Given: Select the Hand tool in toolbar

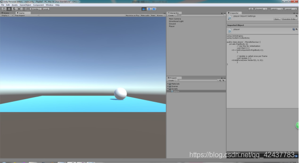Looking at the screenshot, I should pyautogui.click(x=4, y=9).
